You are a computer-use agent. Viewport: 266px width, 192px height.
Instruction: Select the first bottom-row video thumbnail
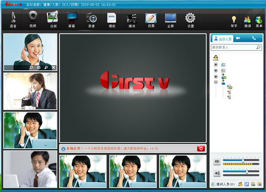pos(83,171)
